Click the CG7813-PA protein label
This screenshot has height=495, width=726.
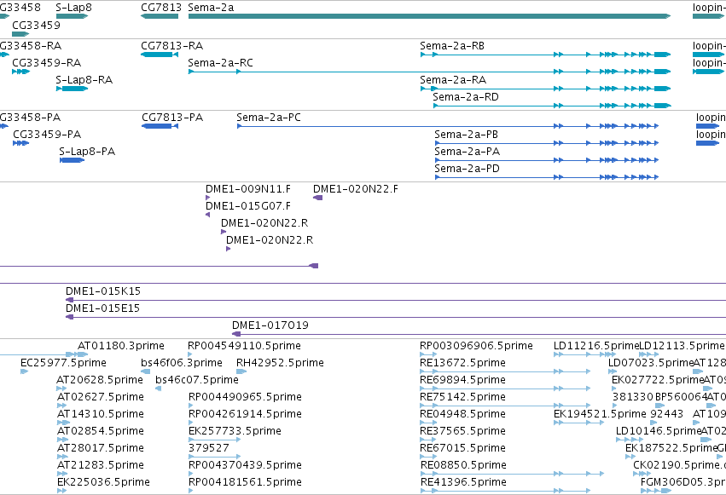tap(172, 118)
